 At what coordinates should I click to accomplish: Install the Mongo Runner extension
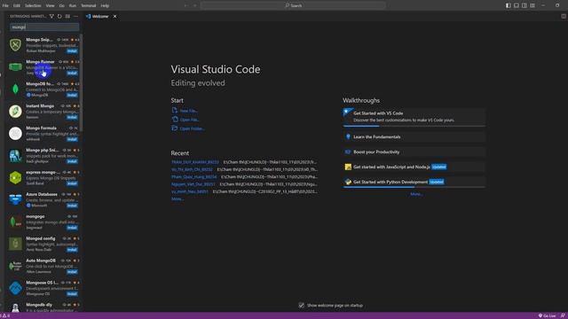coord(72,73)
